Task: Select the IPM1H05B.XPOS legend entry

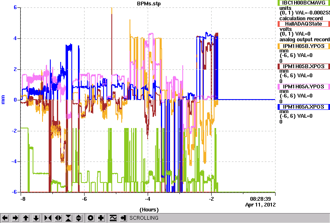Action: (x=304, y=66)
